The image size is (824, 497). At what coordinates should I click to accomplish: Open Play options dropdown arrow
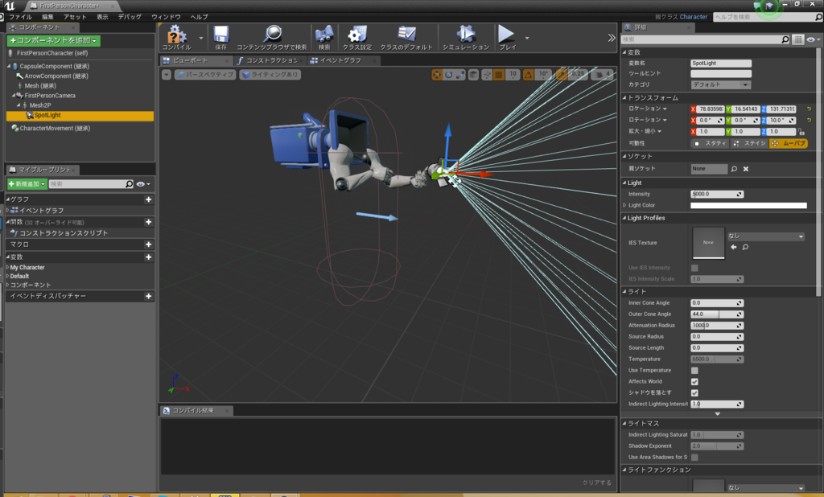coord(526,38)
